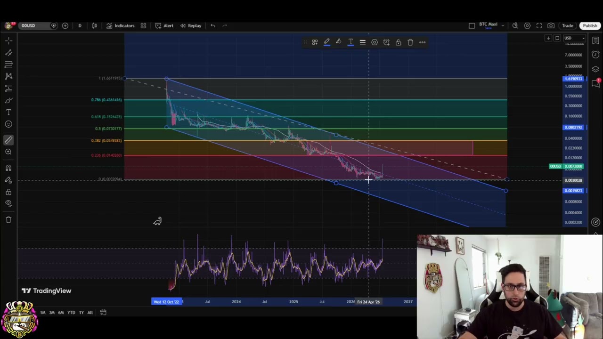
Task: Lock the selected drawing in floating toolbar
Action: coord(398,42)
